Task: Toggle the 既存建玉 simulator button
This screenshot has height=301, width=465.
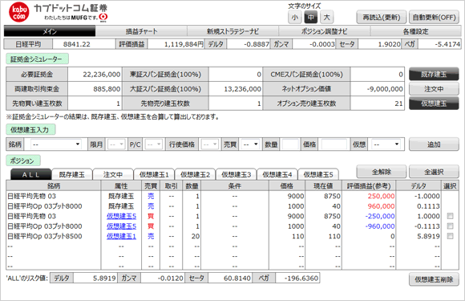Action: [434, 74]
